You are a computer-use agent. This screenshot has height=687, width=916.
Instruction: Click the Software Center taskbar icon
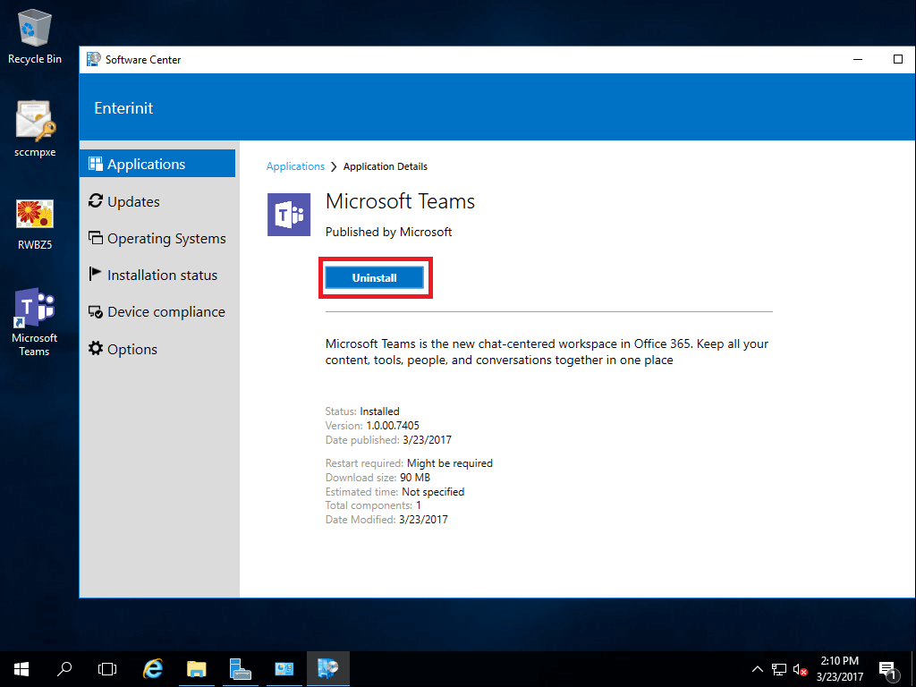tap(327, 669)
